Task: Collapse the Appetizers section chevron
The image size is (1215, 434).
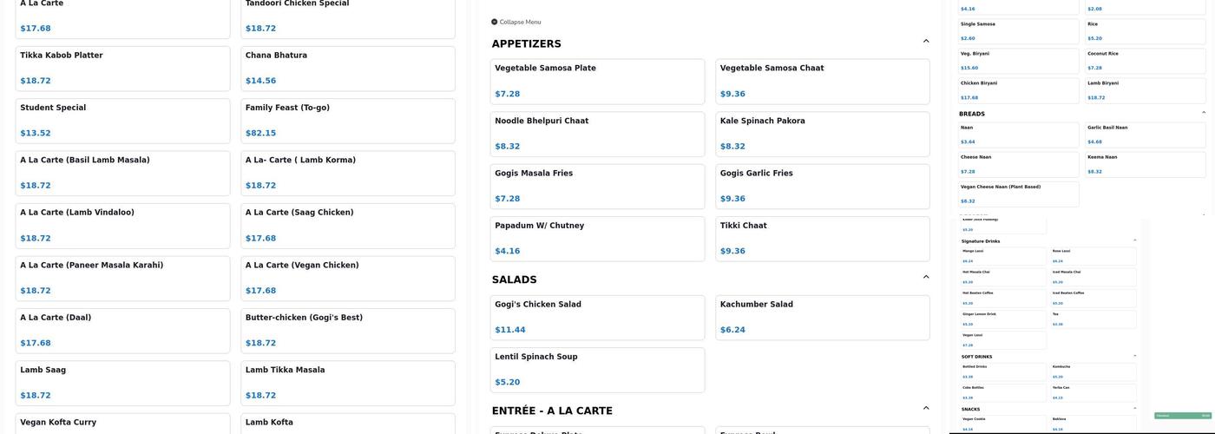Action: (926, 41)
